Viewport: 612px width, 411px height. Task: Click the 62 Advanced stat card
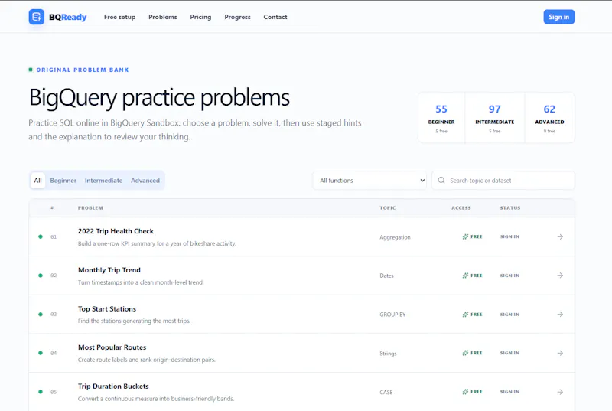[549, 118]
